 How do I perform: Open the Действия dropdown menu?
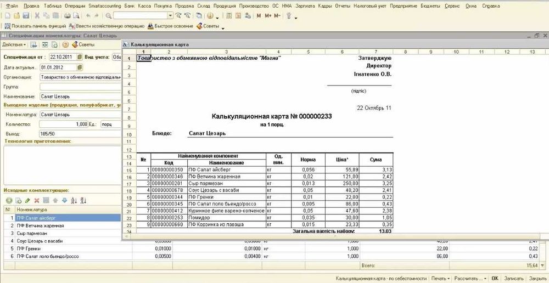point(14,44)
